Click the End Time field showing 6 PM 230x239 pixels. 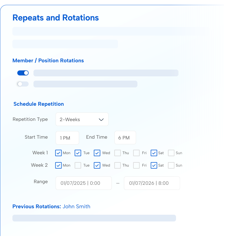(x=125, y=138)
